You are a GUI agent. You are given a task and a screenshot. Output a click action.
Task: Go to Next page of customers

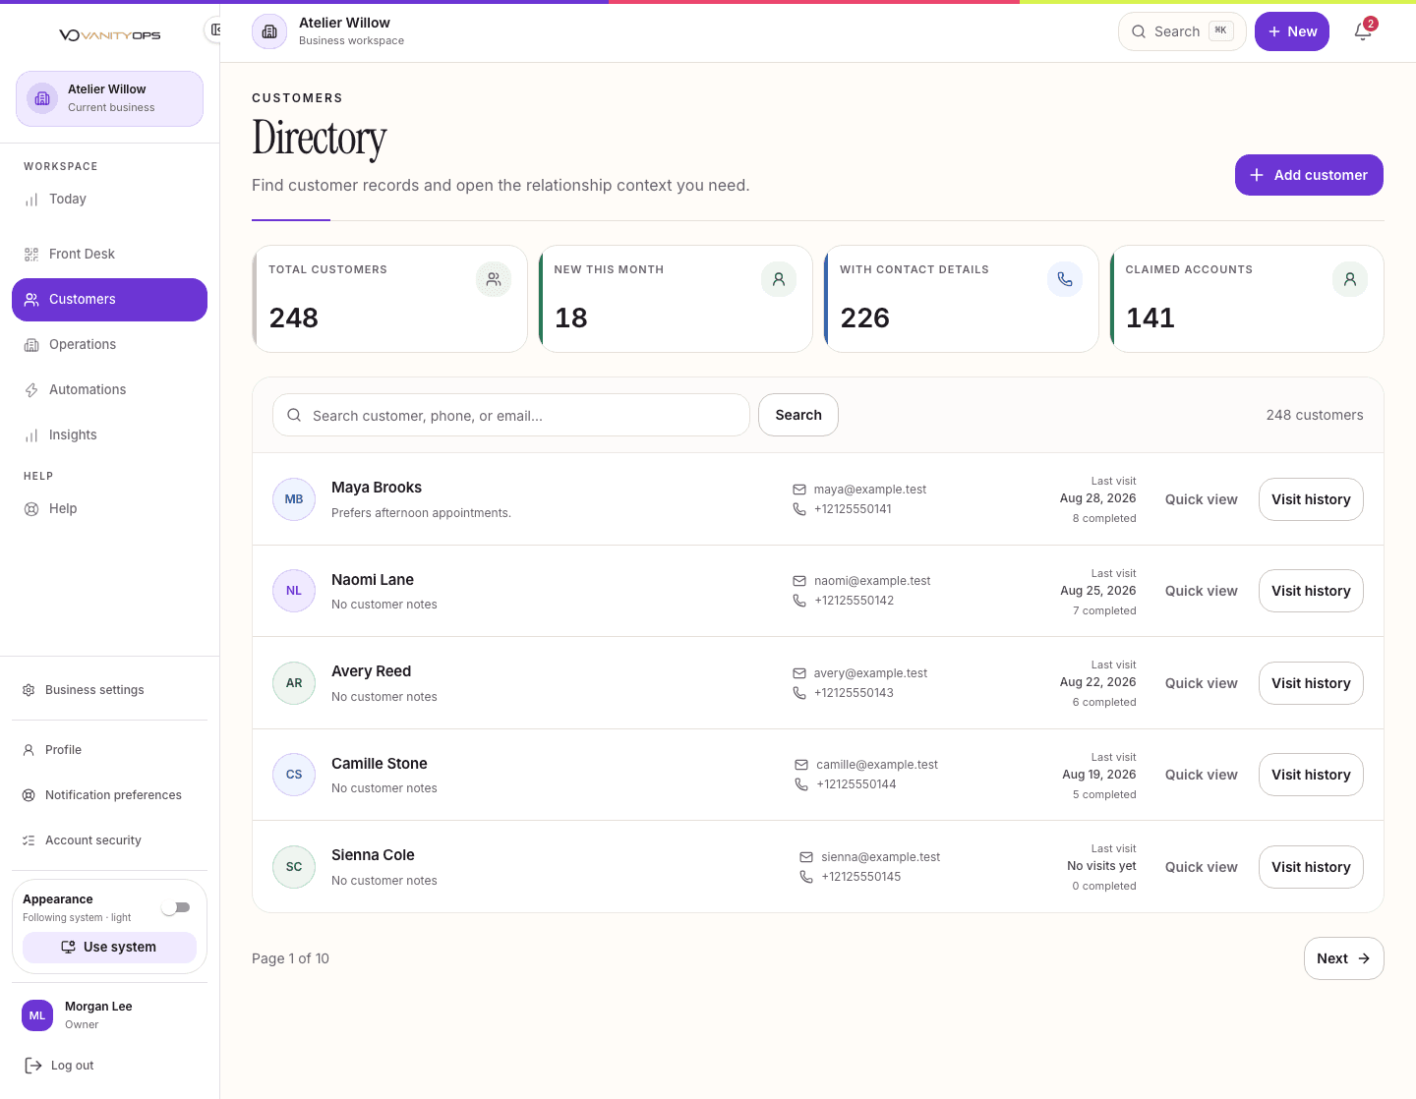1343,958
